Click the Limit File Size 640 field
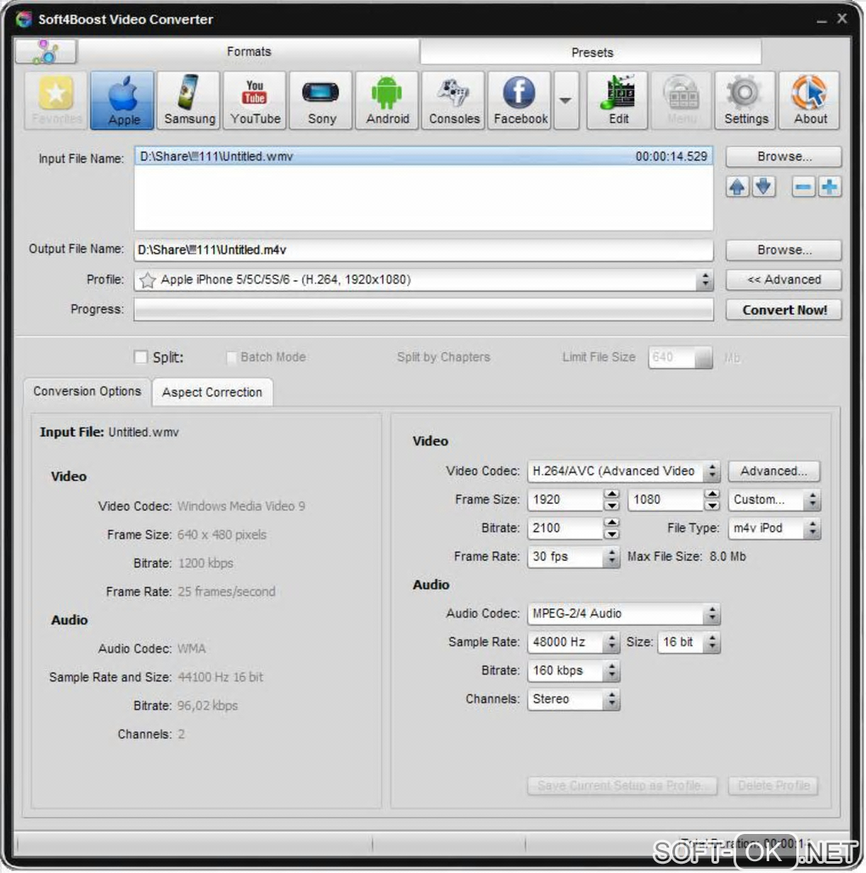This screenshot has height=873, width=866. click(x=672, y=357)
